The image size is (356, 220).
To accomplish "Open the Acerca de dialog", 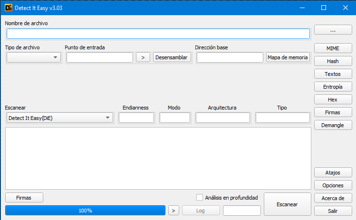I will point(333,198).
